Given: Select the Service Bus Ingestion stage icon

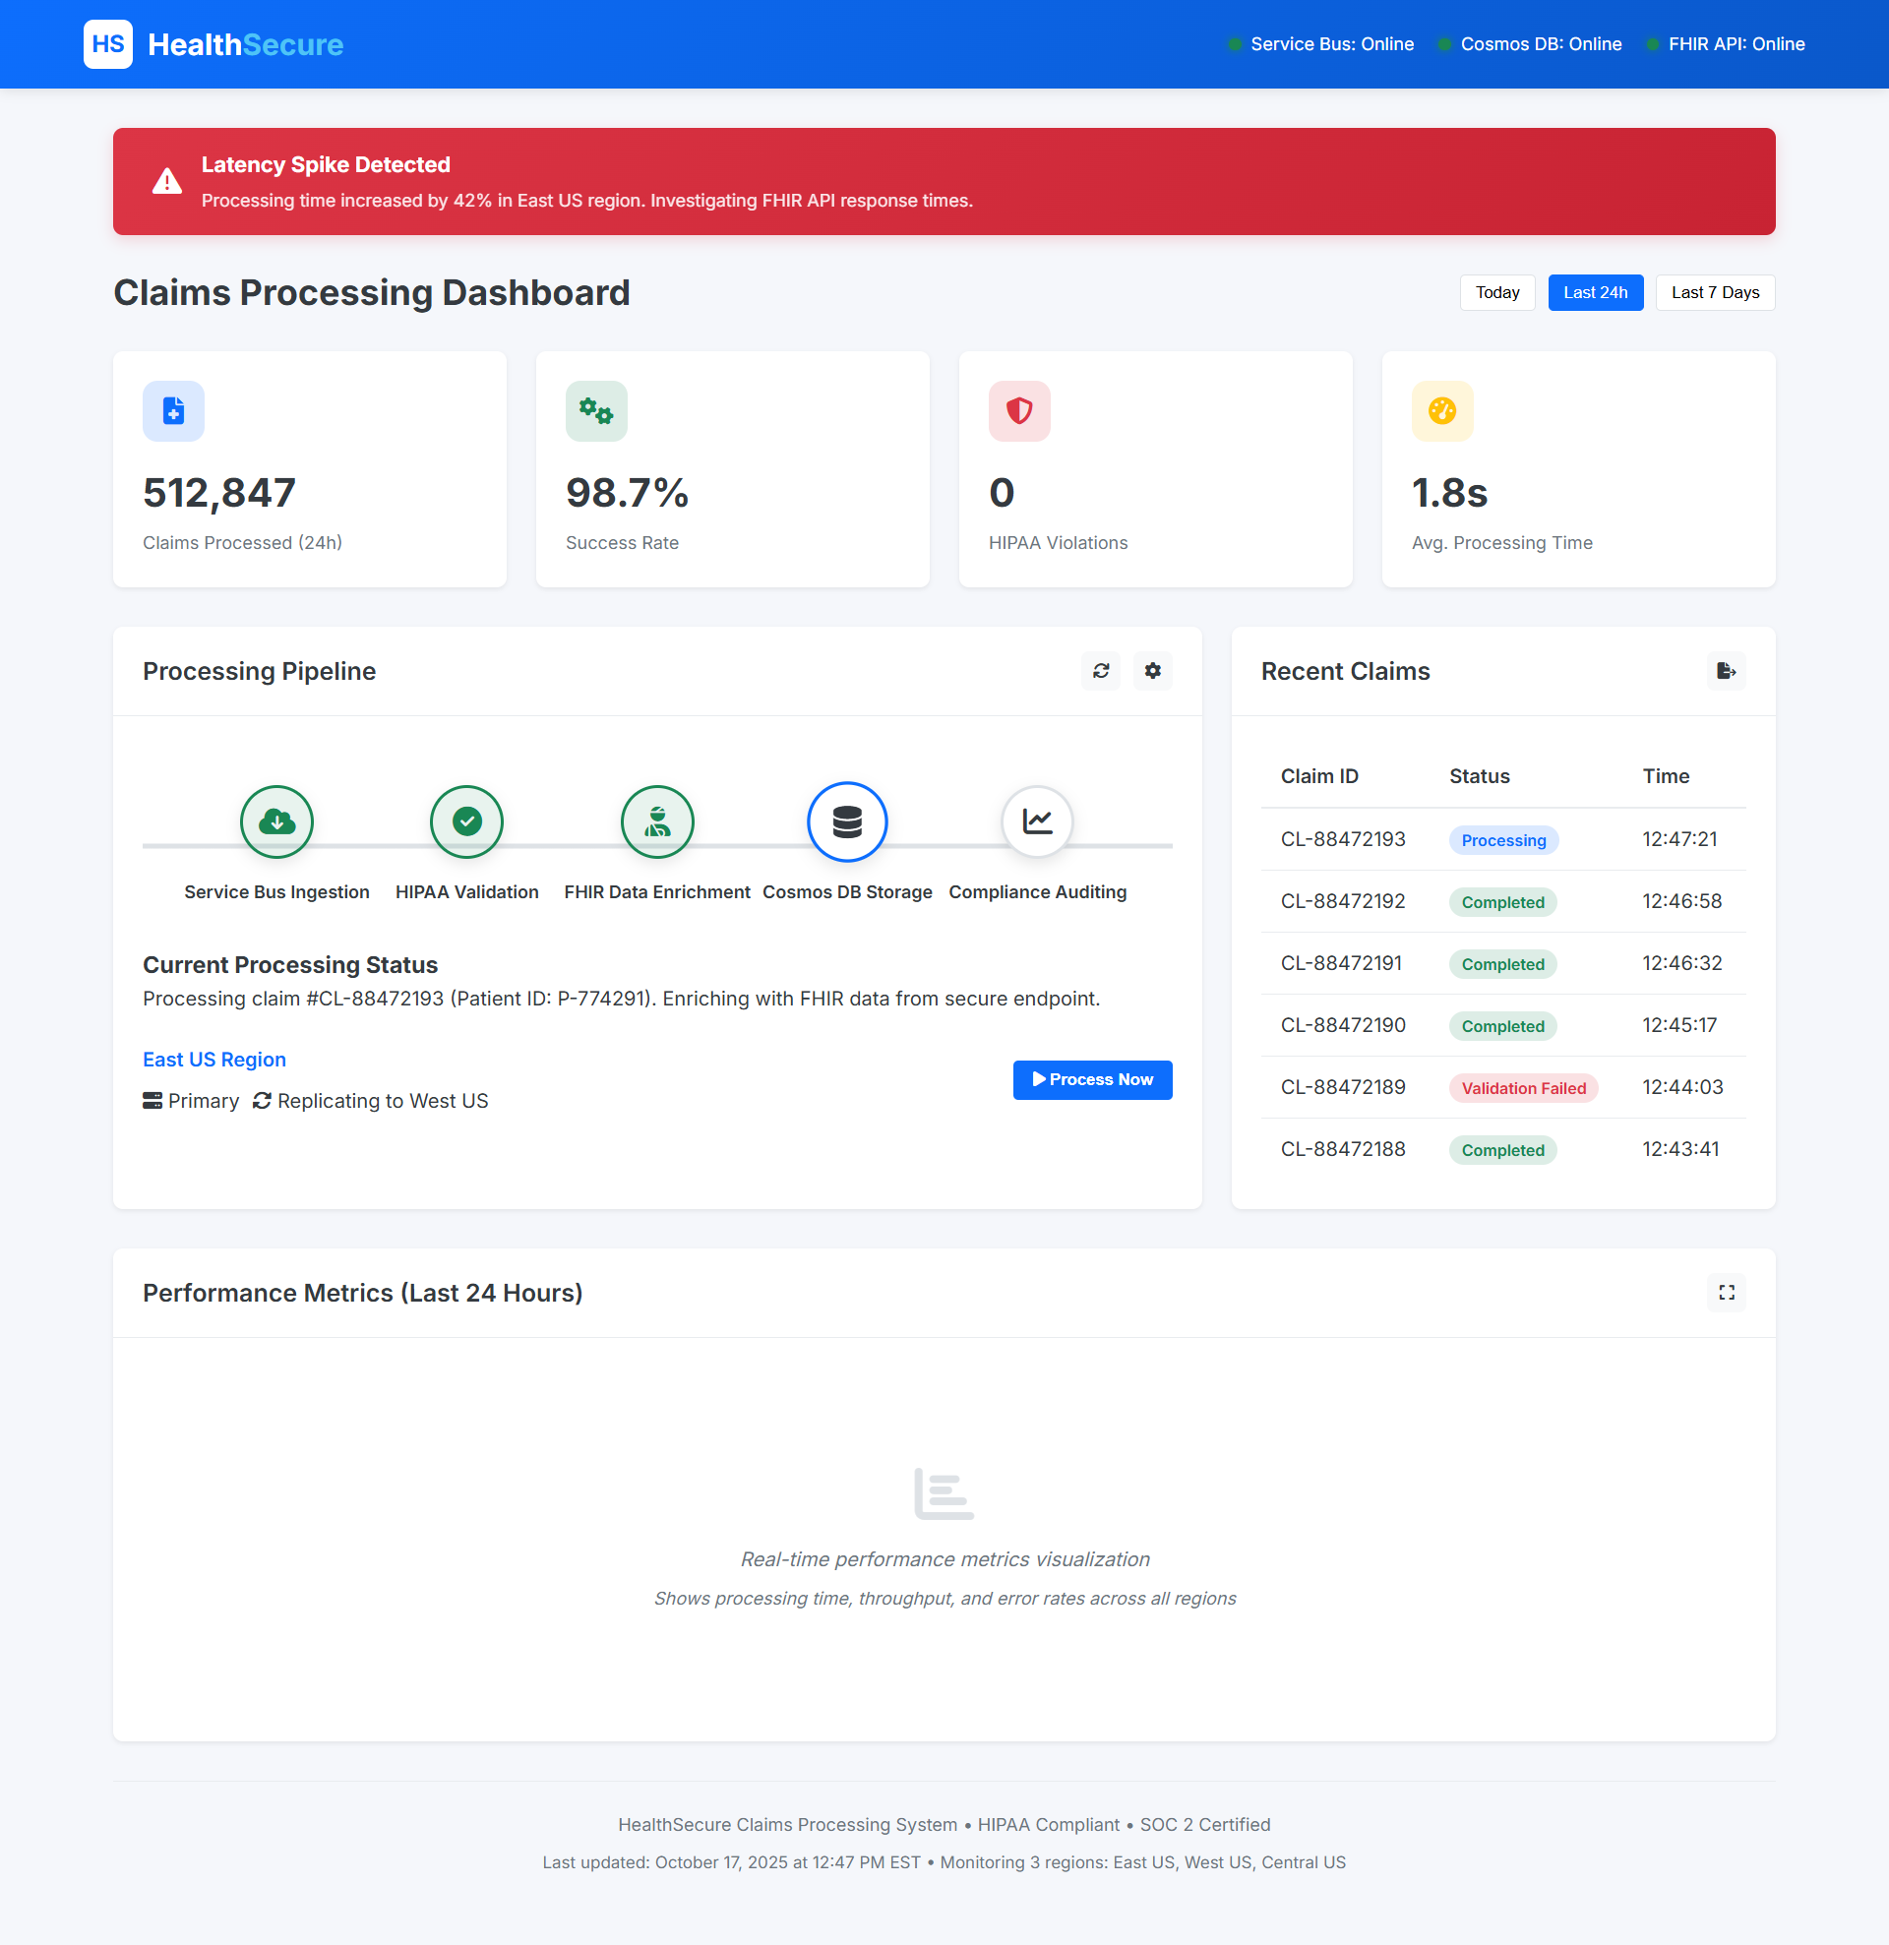Looking at the screenshot, I should 276,821.
